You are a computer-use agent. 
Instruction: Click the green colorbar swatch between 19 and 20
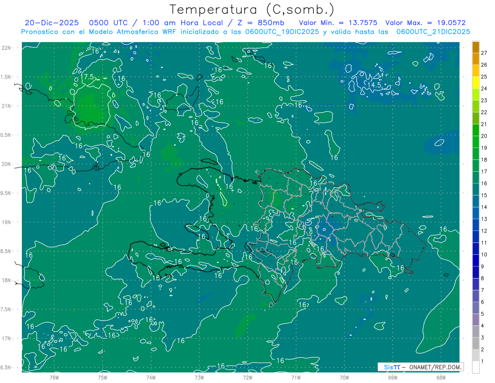(x=476, y=142)
